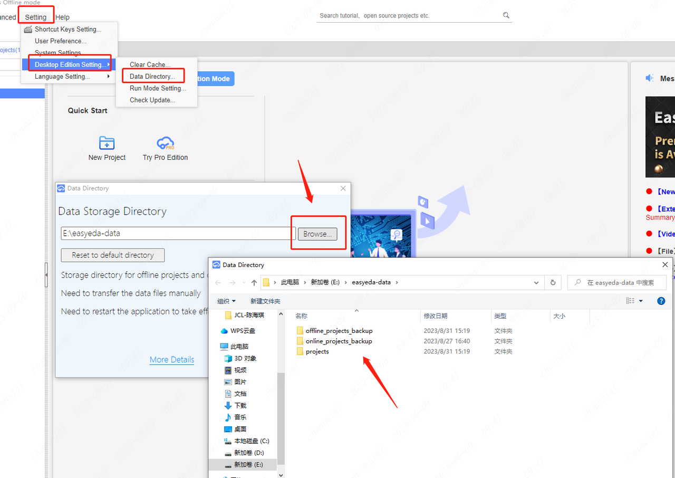The height and width of the screenshot is (478, 675).
Task: Click the Refresh button in file dialog
Action: point(553,282)
